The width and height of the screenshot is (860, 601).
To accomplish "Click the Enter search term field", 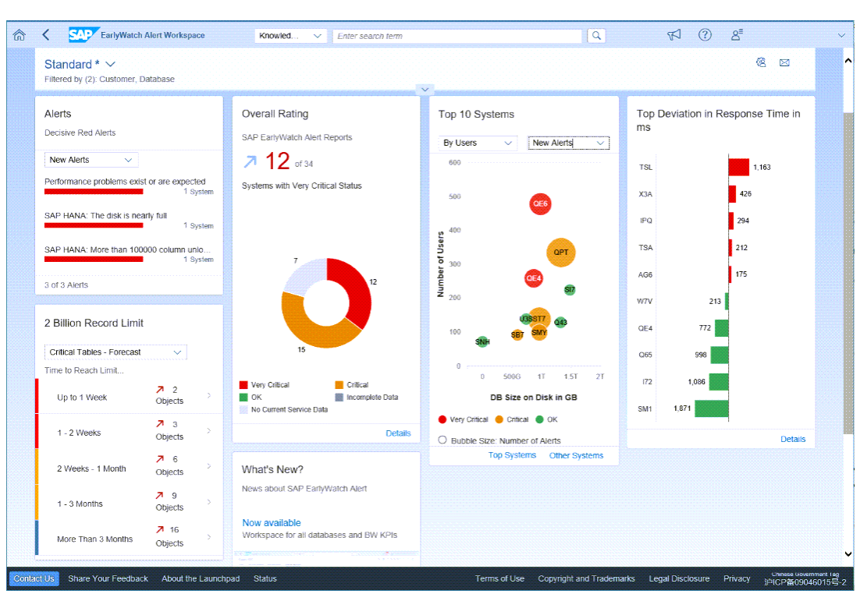I will tap(457, 36).
